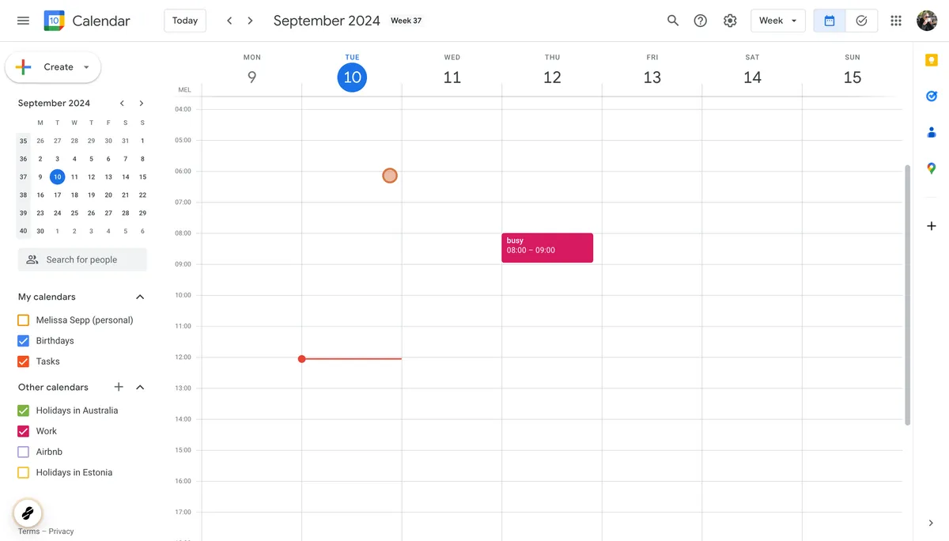Screen dimensions: 949x541
Task: Enable the Melissa Sepp (personal) calendar
Action: tap(23, 320)
